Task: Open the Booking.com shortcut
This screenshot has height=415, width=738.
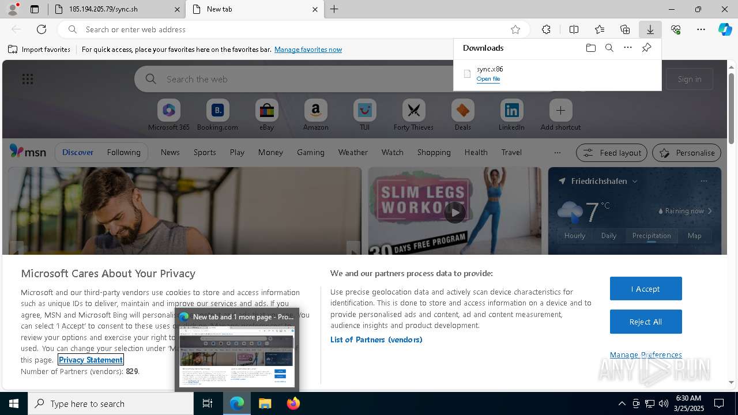Action: click(217, 115)
